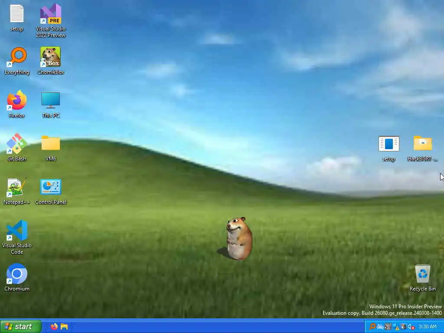Click the monitor warning icon in system tray
The width and height of the screenshot is (444, 333).
[x=396, y=327]
